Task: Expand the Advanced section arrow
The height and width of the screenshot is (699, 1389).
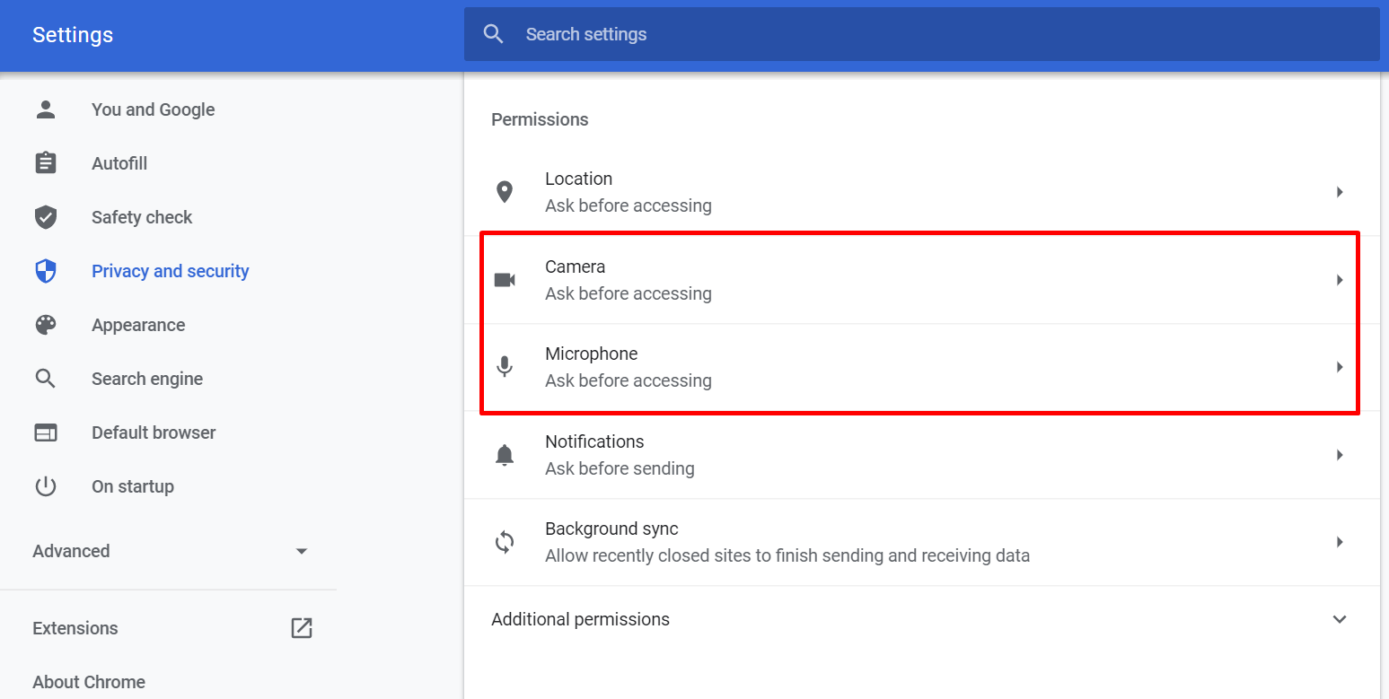Action: tap(302, 551)
